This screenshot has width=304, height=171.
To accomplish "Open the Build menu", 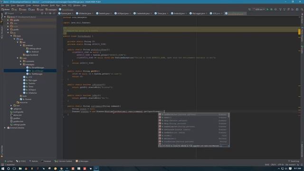I will click(x=52, y=5).
